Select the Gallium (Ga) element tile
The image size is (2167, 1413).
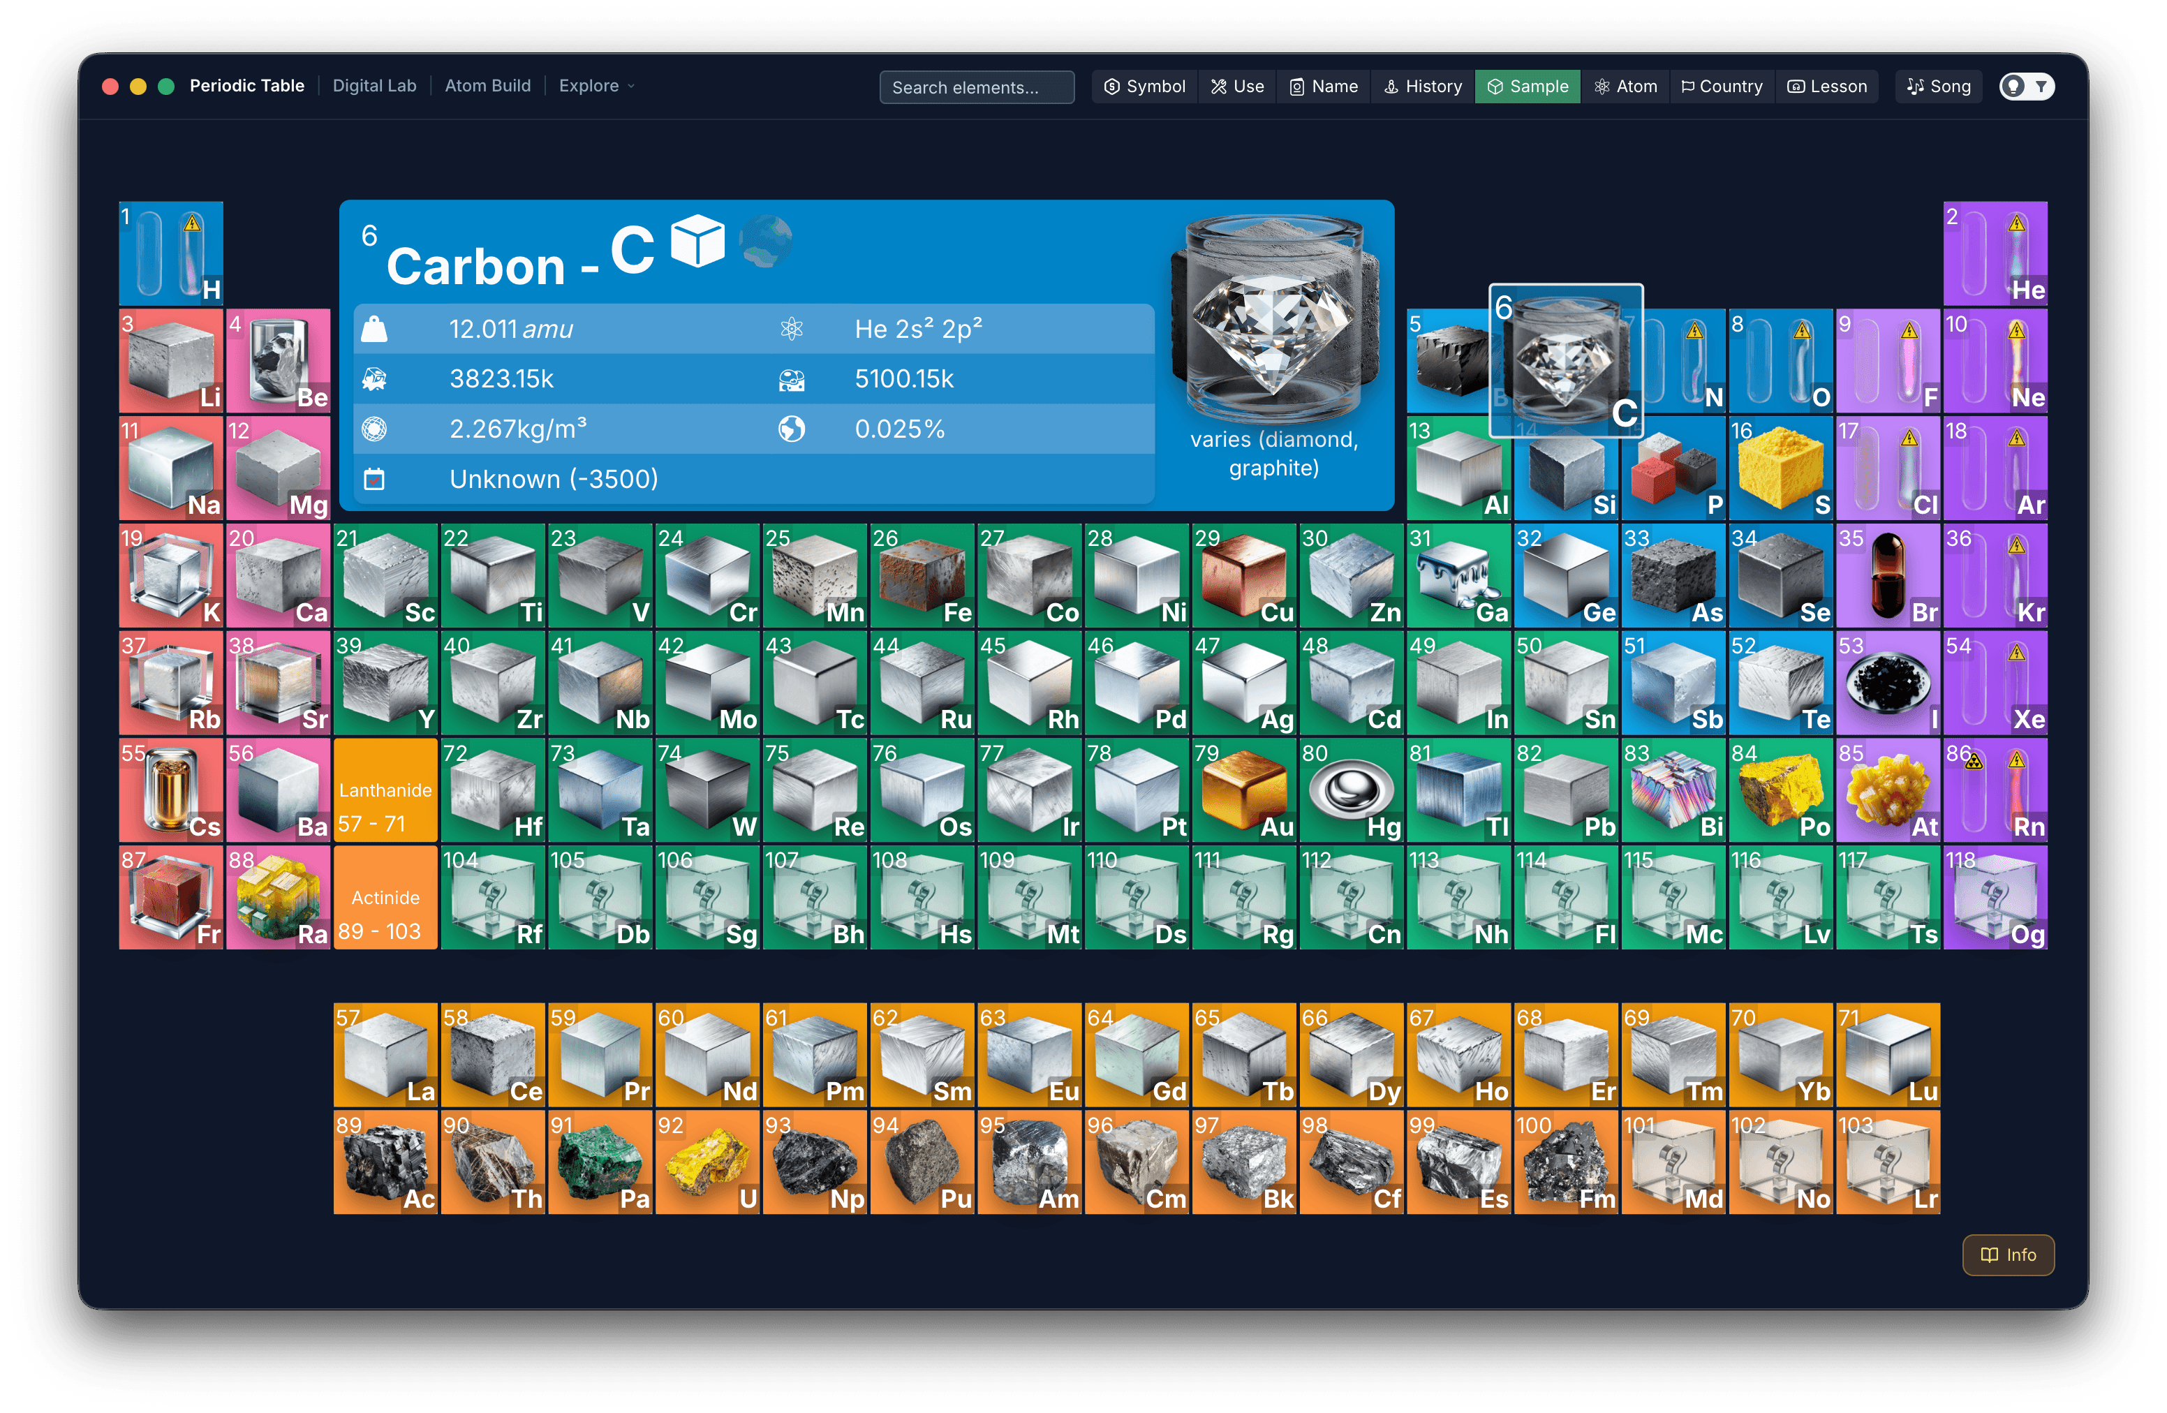pos(1458,575)
